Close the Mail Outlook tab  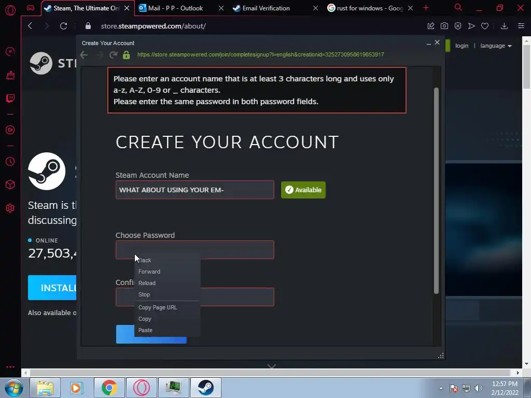[221, 8]
